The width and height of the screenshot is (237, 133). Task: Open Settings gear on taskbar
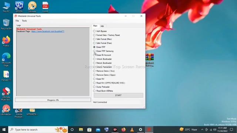(141, 130)
